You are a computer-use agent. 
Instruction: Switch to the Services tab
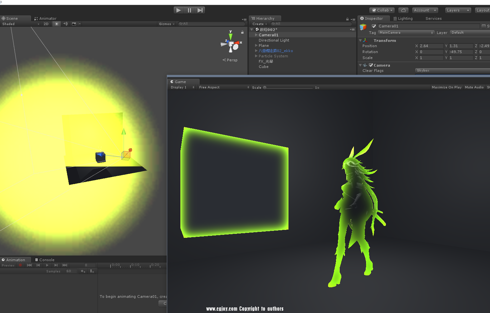click(433, 18)
